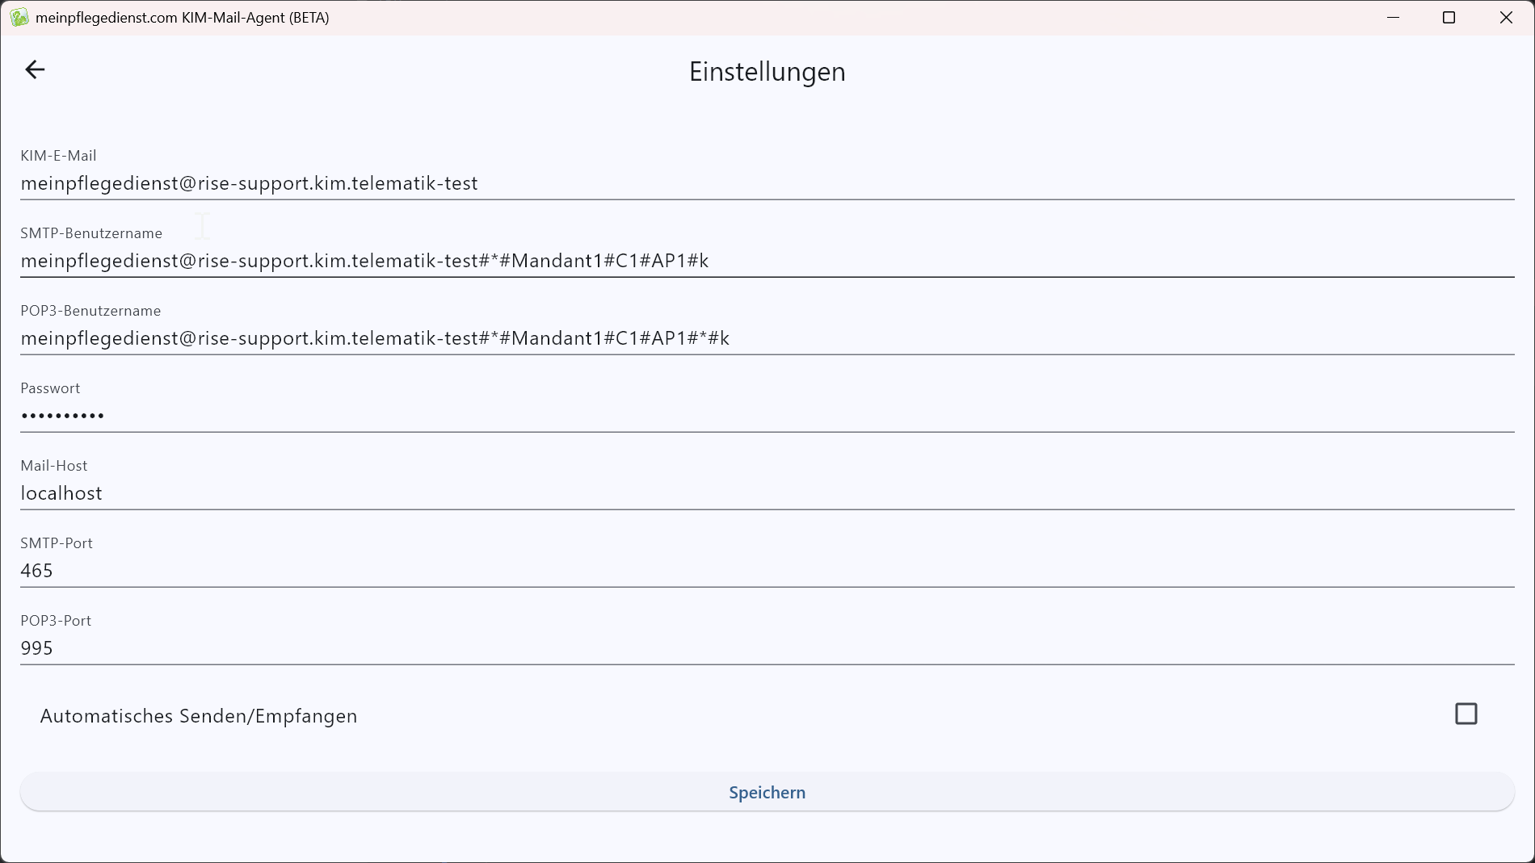Enable Automatisches Senden/Empfangen checkbox
Image resolution: width=1535 pixels, height=863 pixels.
(x=1466, y=714)
